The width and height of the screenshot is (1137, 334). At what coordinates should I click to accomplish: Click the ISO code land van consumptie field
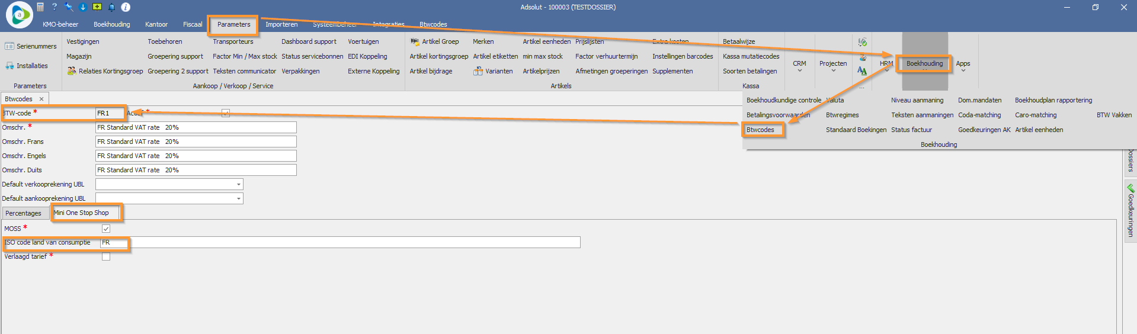click(x=340, y=242)
